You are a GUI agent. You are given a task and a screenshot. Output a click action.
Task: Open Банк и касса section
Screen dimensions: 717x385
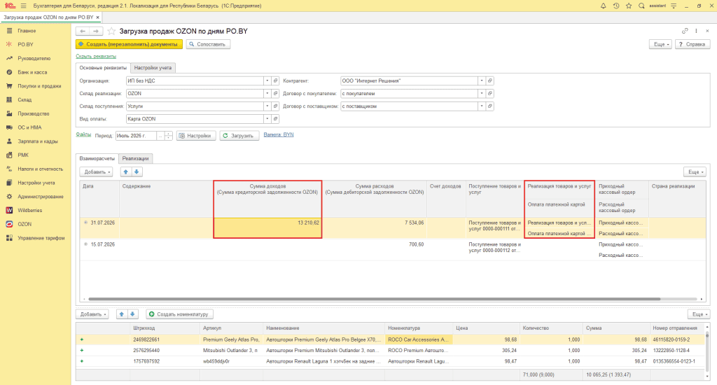32,72
